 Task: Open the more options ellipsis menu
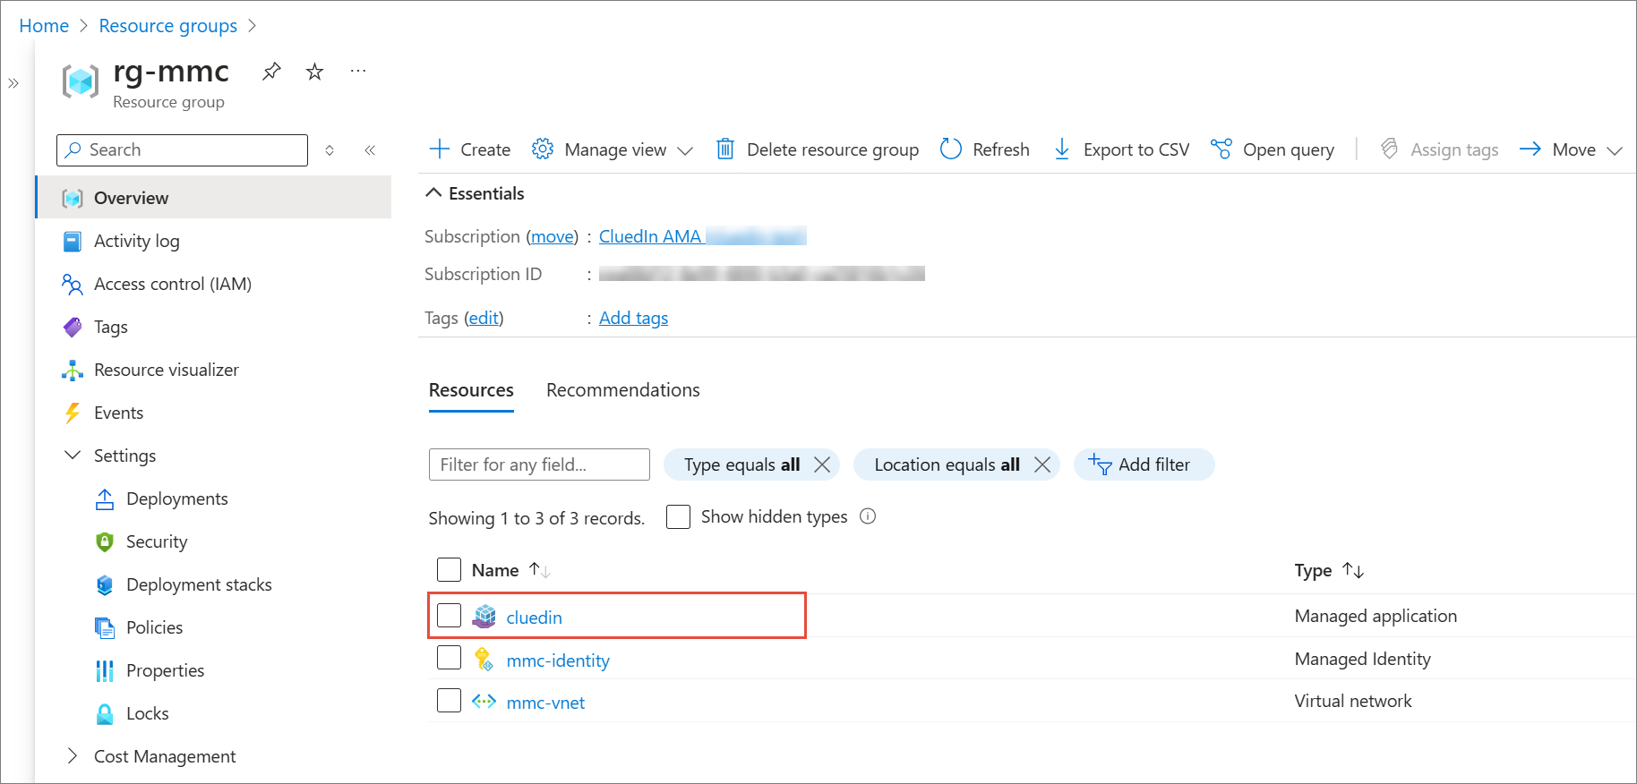358,71
